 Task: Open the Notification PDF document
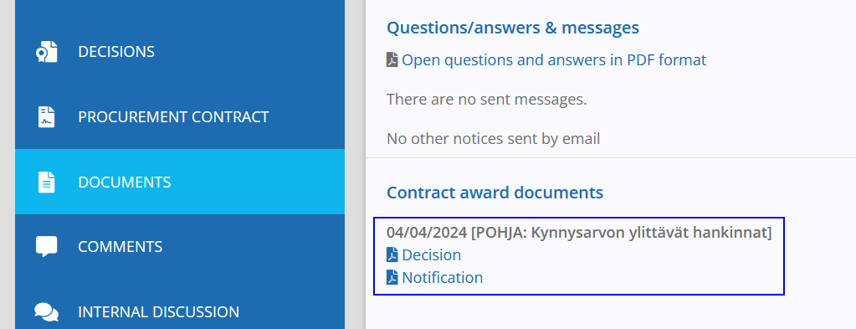pyautogui.click(x=442, y=278)
